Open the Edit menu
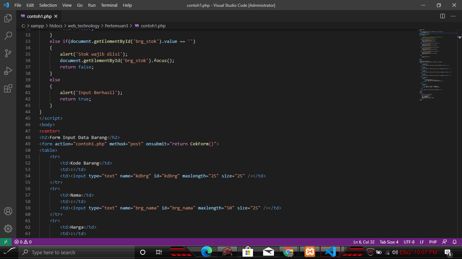Image resolution: width=462 pixels, height=259 pixels. (x=30, y=5)
